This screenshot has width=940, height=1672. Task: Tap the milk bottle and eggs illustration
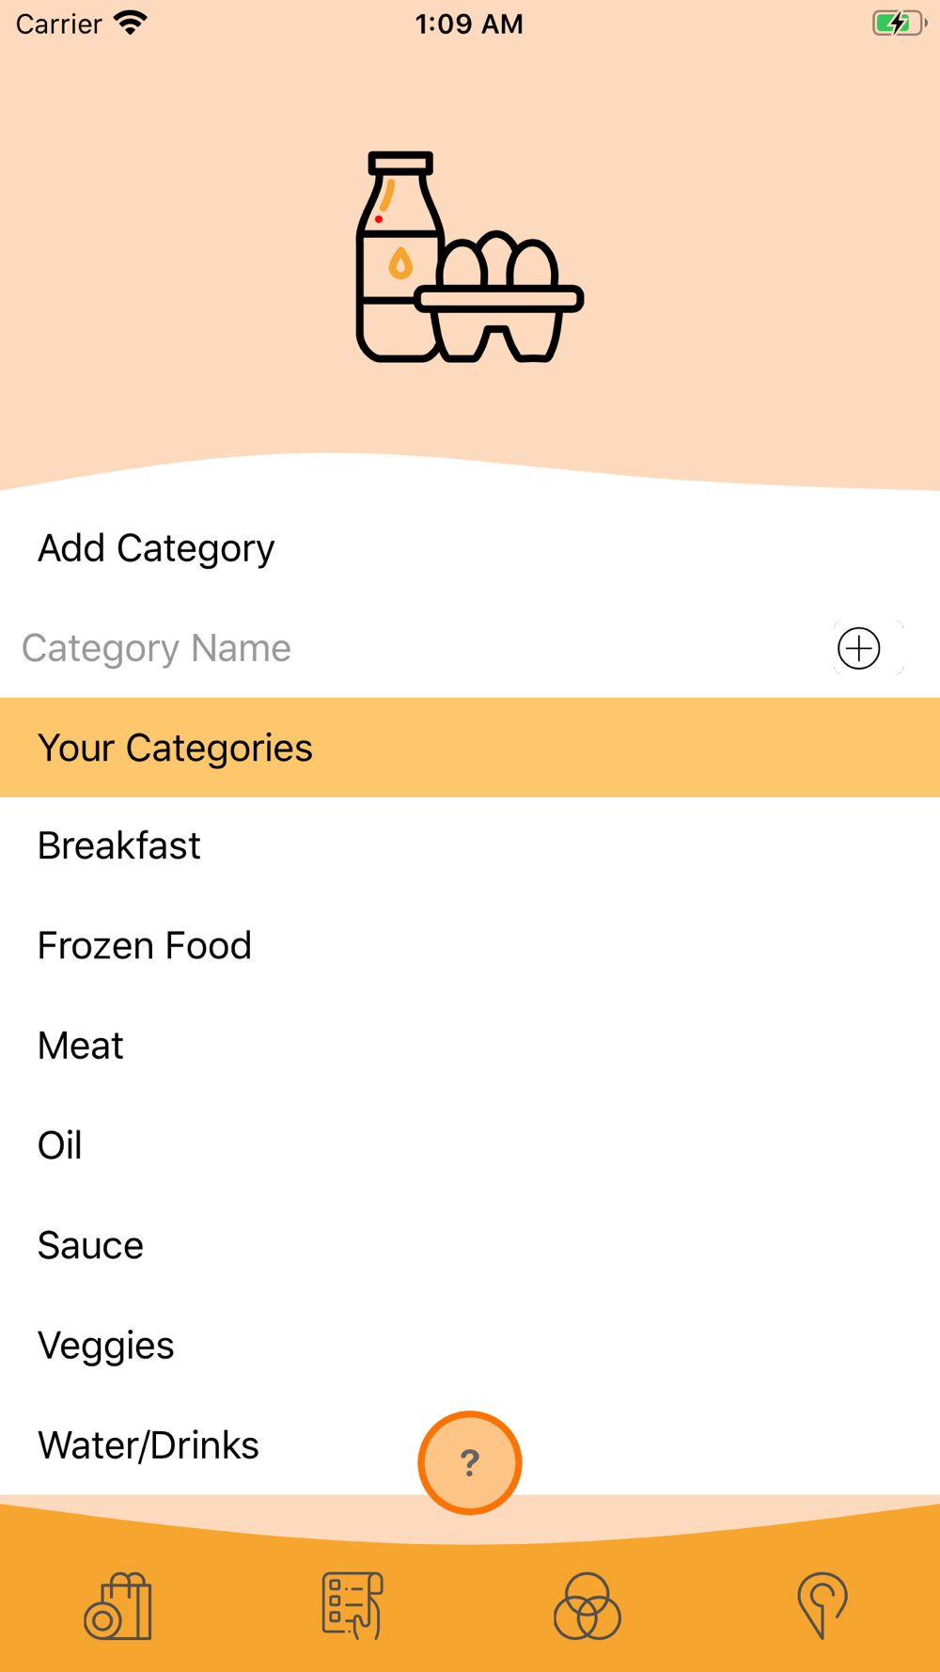tap(470, 257)
